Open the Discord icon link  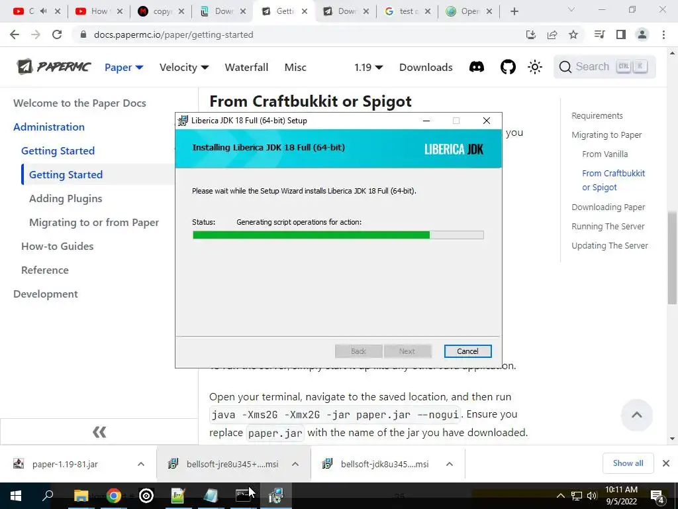[477, 67]
